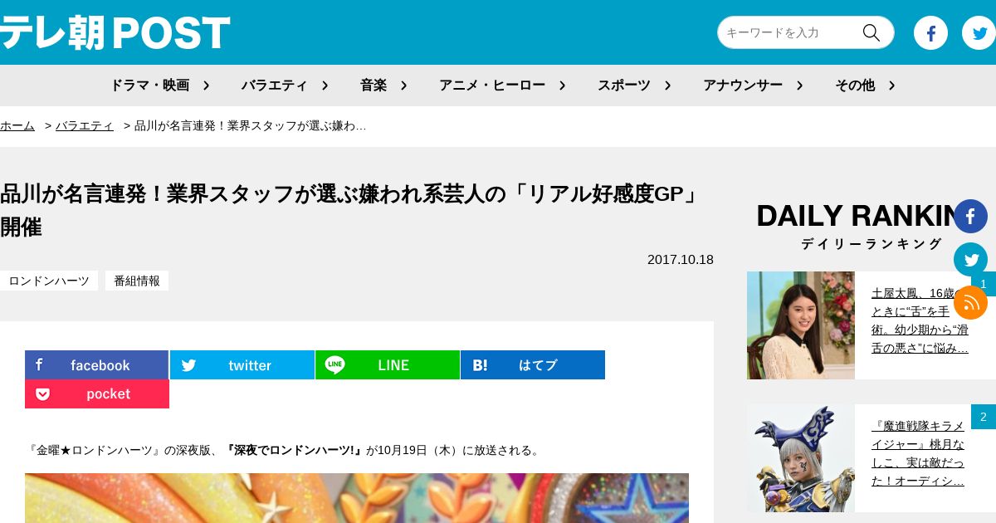This screenshot has width=996, height=523.
Task: Save article to pocket button
Action: [x=97, y=393]
